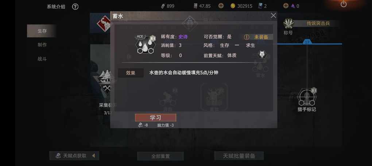Tap the plus icon beside 47.85
The width and height of the screenshot is (372, 166).
pyautogui.click(x=221, y=6)
